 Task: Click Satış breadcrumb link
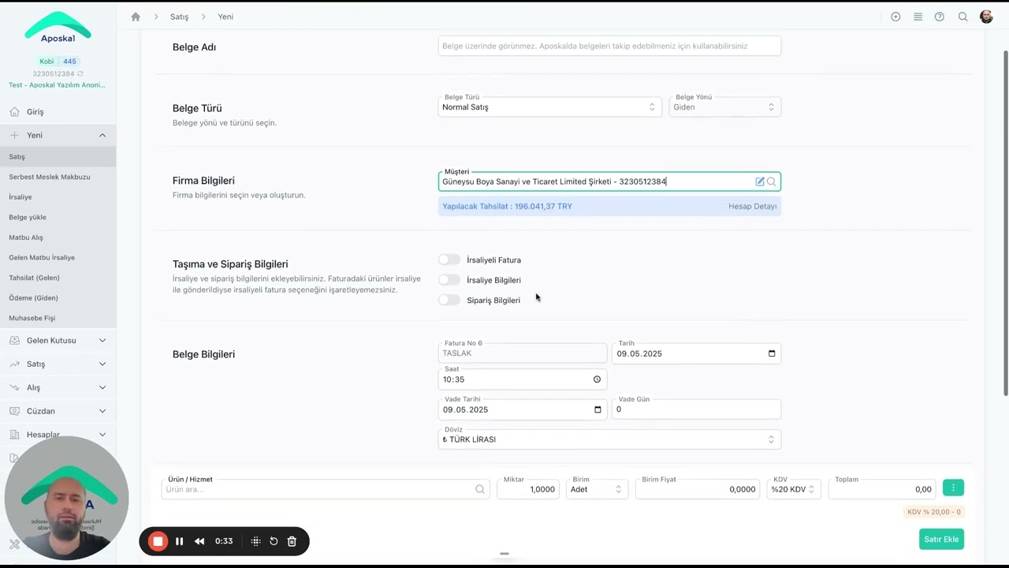tap(179, 17)
